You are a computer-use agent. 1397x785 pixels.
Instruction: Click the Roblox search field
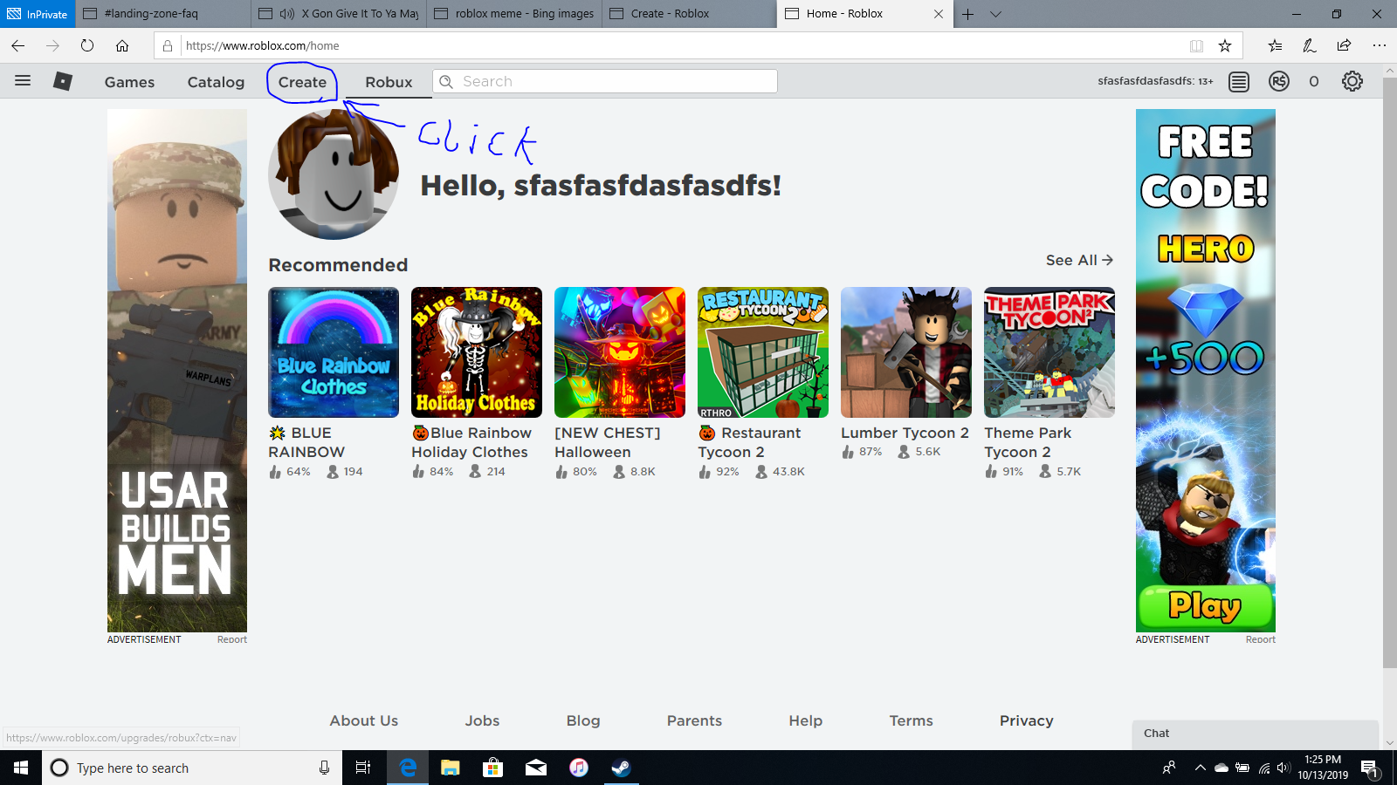pyautogui.click(x=605, y=81)
